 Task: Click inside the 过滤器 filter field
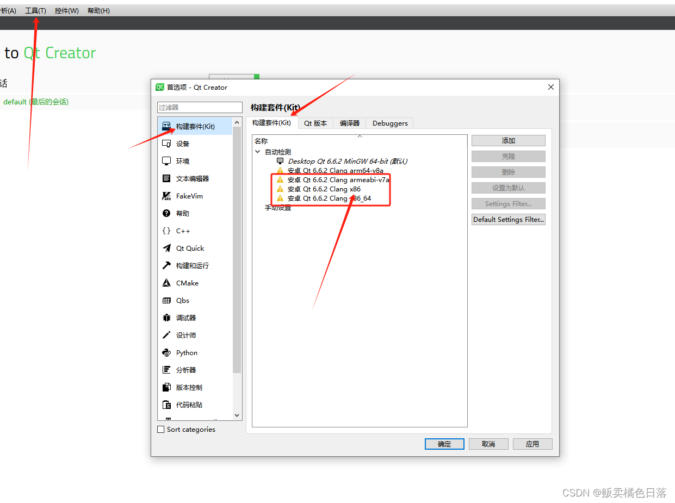(200, 107)
